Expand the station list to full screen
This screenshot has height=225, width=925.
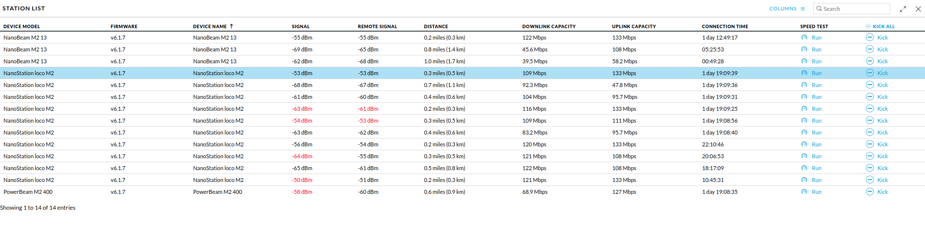point(903,9)
